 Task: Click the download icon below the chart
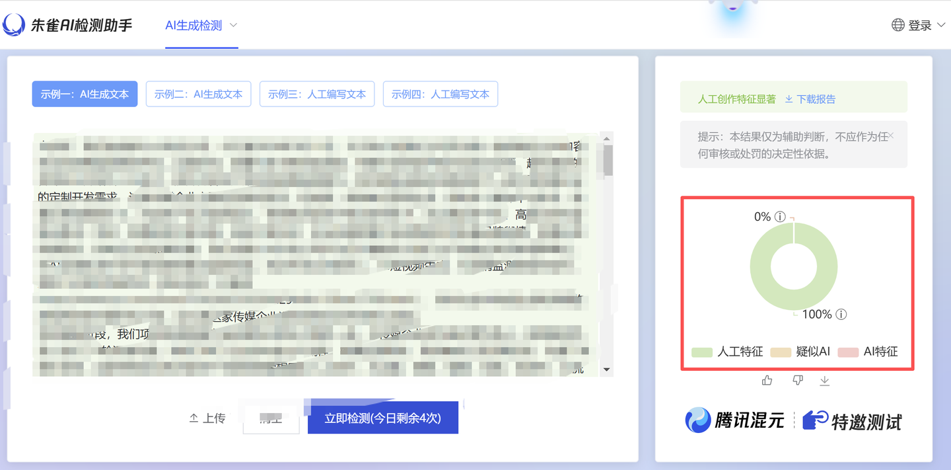pyautogui.click(x=824, y=380)
